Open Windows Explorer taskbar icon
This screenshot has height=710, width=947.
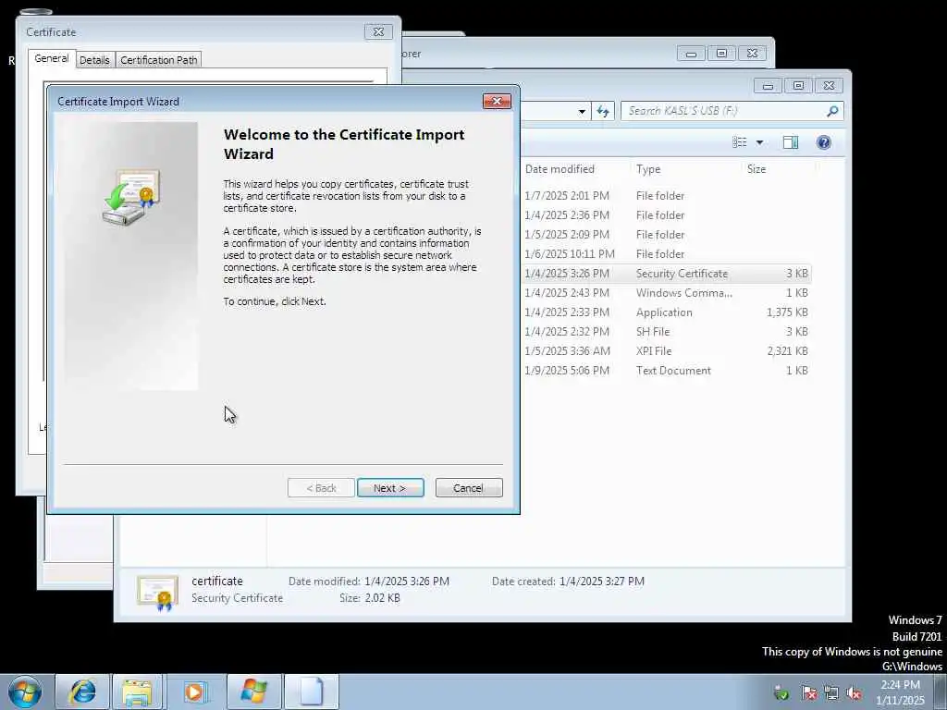click(x=138, y=692)
